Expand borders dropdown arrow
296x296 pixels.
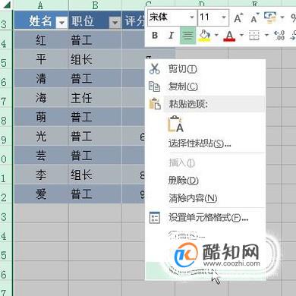click(266, 35)
